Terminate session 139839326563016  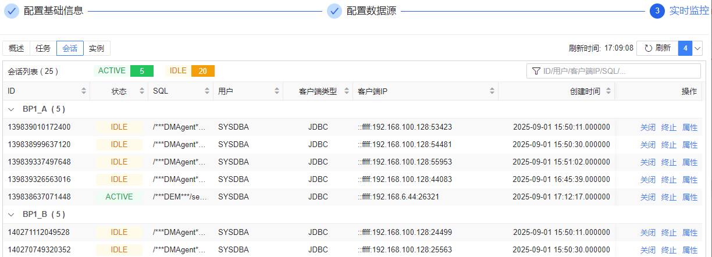pos(668,180)
